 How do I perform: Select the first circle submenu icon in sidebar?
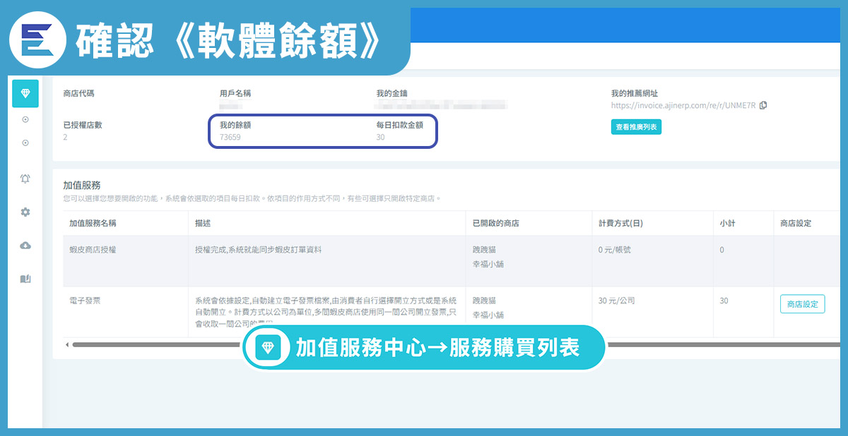pyautogui.click(x=25, y=120)
